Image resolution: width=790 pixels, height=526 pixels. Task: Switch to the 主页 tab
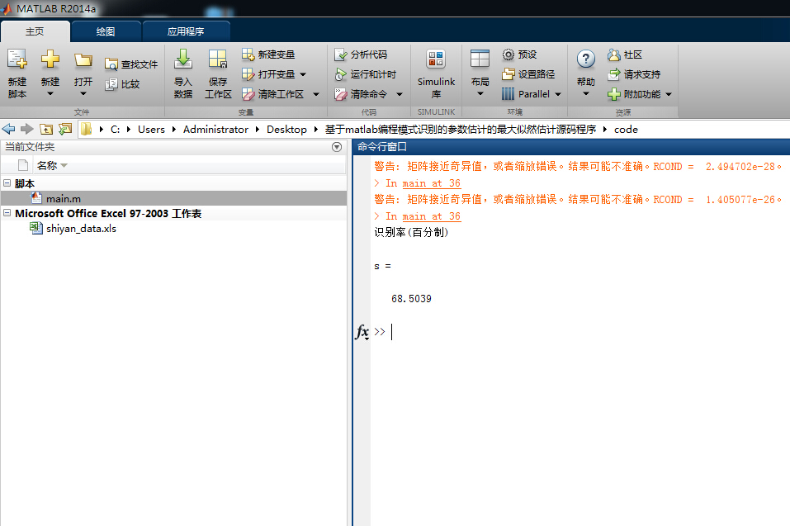point(35,31)
